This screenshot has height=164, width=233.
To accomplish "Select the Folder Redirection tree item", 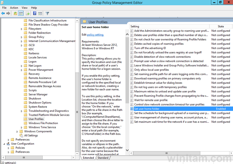I will [x=40, y=33].
